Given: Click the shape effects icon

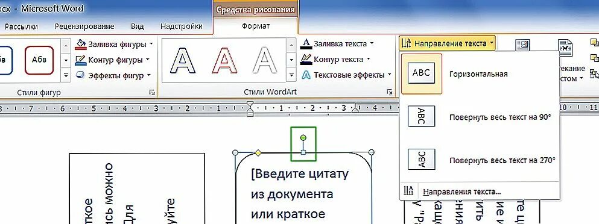Looking at the screenshot, I should [x=81, y=75].
